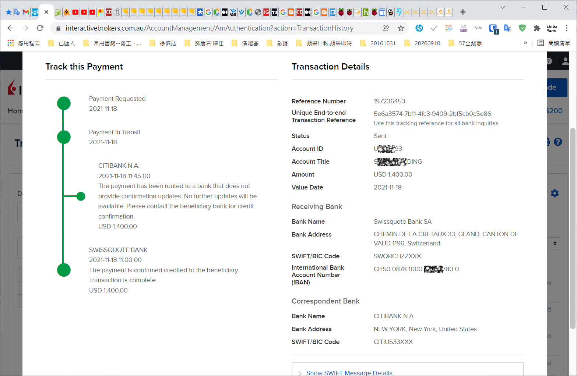577x376 pixels.
Task: Open the 已匯入 bookmark folder
Action: point(61,43)
